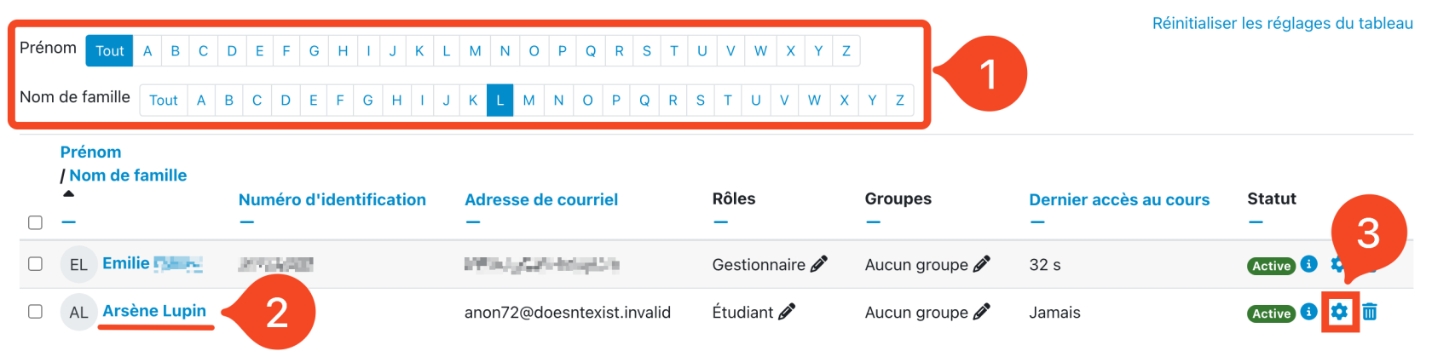Screen dimensions: 1432x351
Task: Click pencil icon next to Gestionnaire role
Action: click(x=818, y=264)
